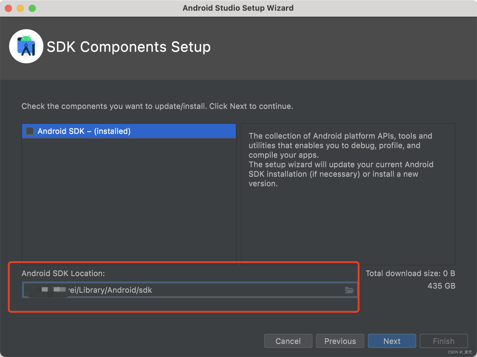Close the Setup Wizard with the red button
The width and height of the screenshot is (477, 357).
tap(8, 8)
